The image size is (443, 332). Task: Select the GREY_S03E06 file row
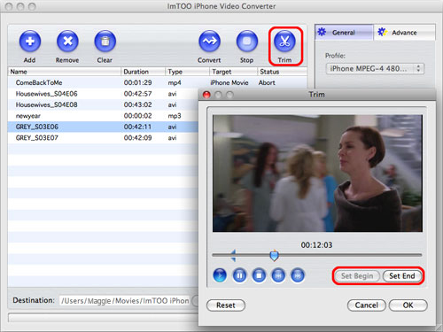(x=104, y=127)
